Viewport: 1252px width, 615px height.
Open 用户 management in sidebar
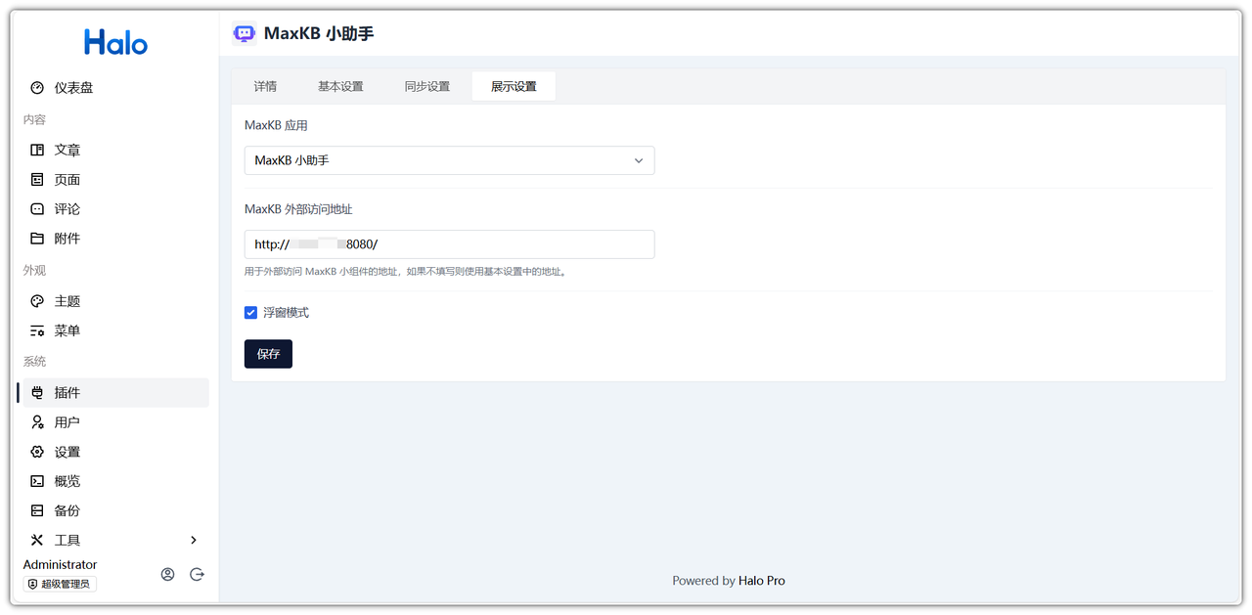[x=67, y=422]
